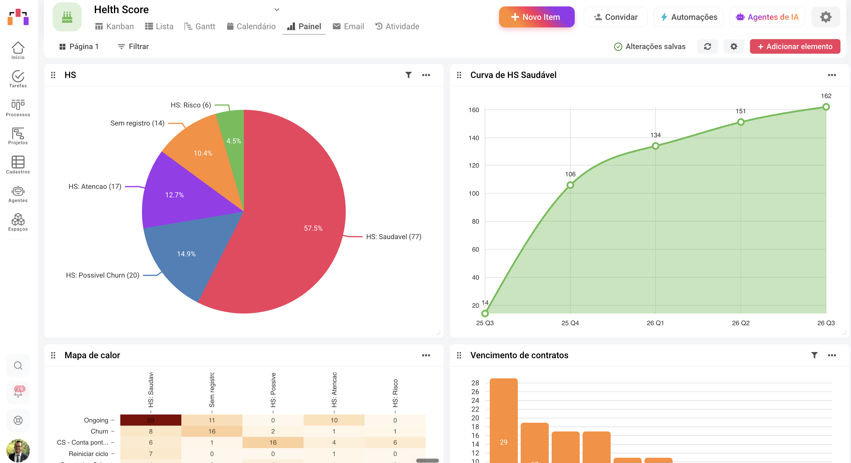Click the search magnifier icon in sidebar
This screenshot has width=851, height=463.
(x=18, y=365)
